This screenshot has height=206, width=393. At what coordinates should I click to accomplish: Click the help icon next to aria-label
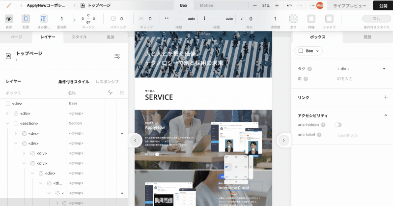point(319,135)
